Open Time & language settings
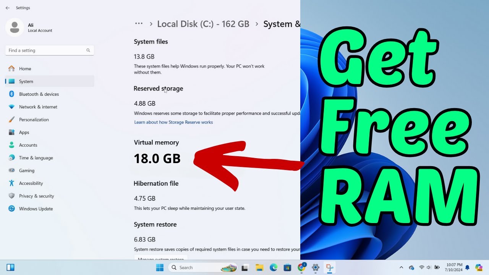The image size is (489, 275). pyautogui.click(x=50, y=158)
